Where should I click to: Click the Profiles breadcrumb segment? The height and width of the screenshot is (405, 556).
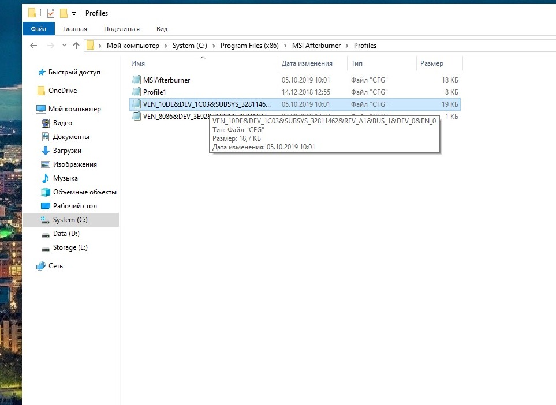pos(365,46)
